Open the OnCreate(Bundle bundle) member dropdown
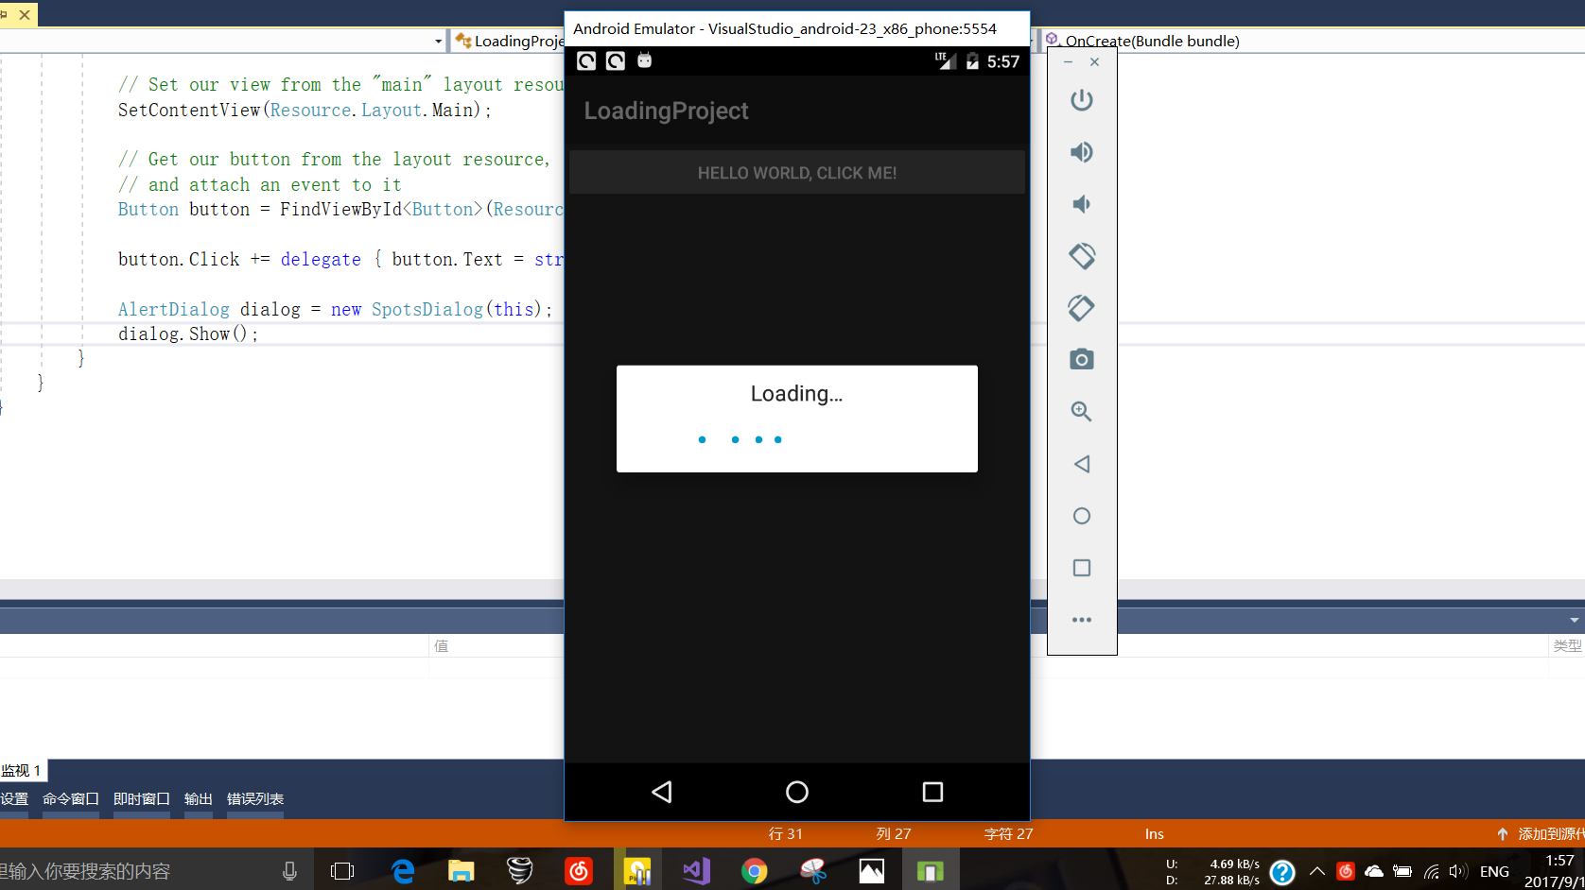 [1151, 41]
